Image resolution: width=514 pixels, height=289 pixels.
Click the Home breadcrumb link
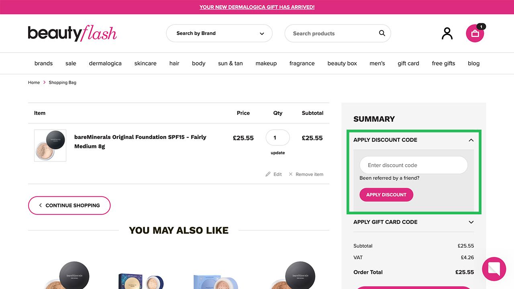pos(34,82)
